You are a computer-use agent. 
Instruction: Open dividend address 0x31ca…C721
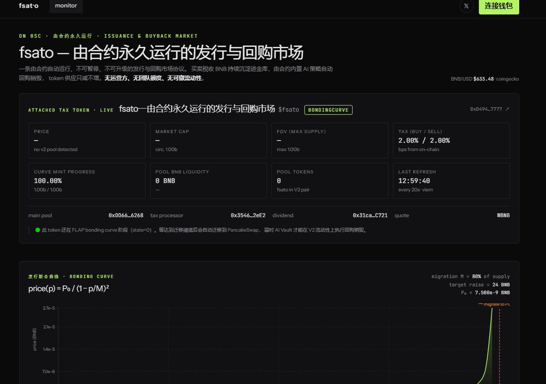click(x=370, y=215)
